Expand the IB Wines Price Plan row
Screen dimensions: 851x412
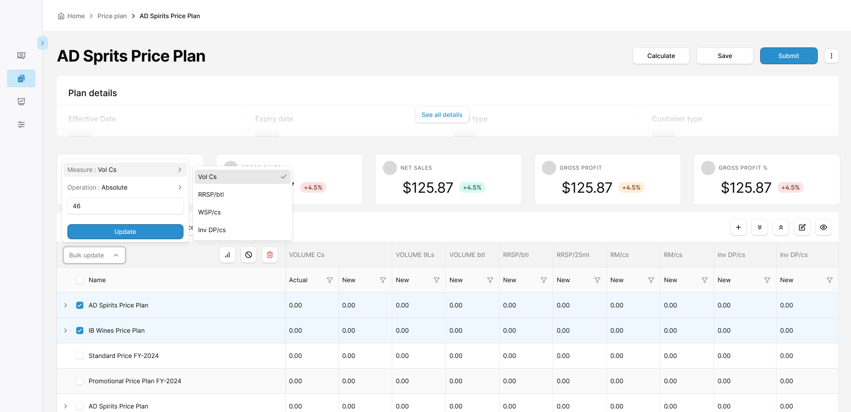[x=66, y=330]
